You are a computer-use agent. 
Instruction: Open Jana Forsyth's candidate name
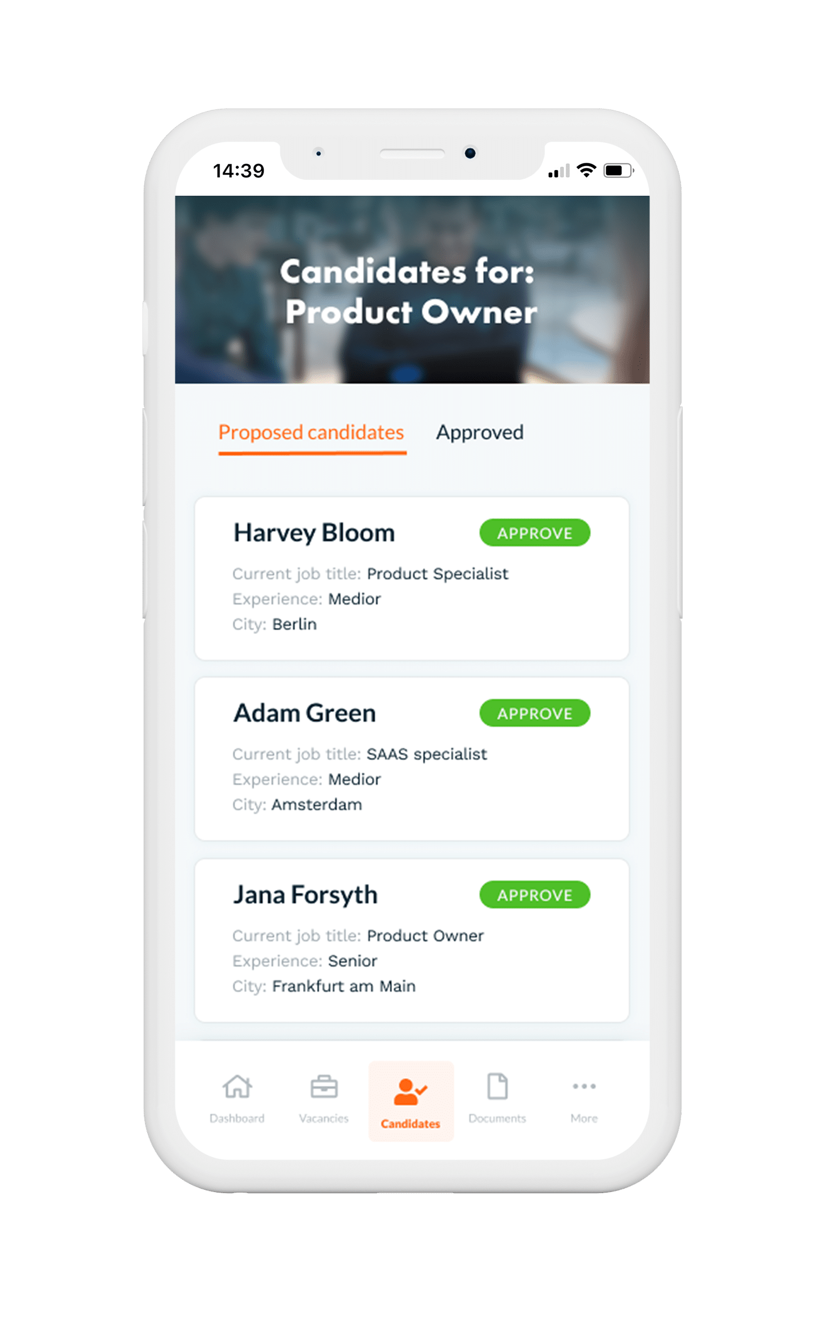pos(305,895)
